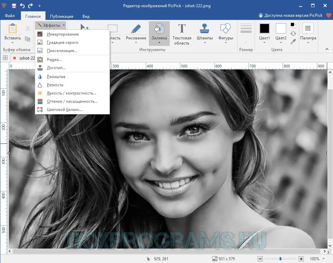Viewport: 333px width, 263px height.
Task: Expand the Вставить dropdown arrow
Action: (13, 43)
